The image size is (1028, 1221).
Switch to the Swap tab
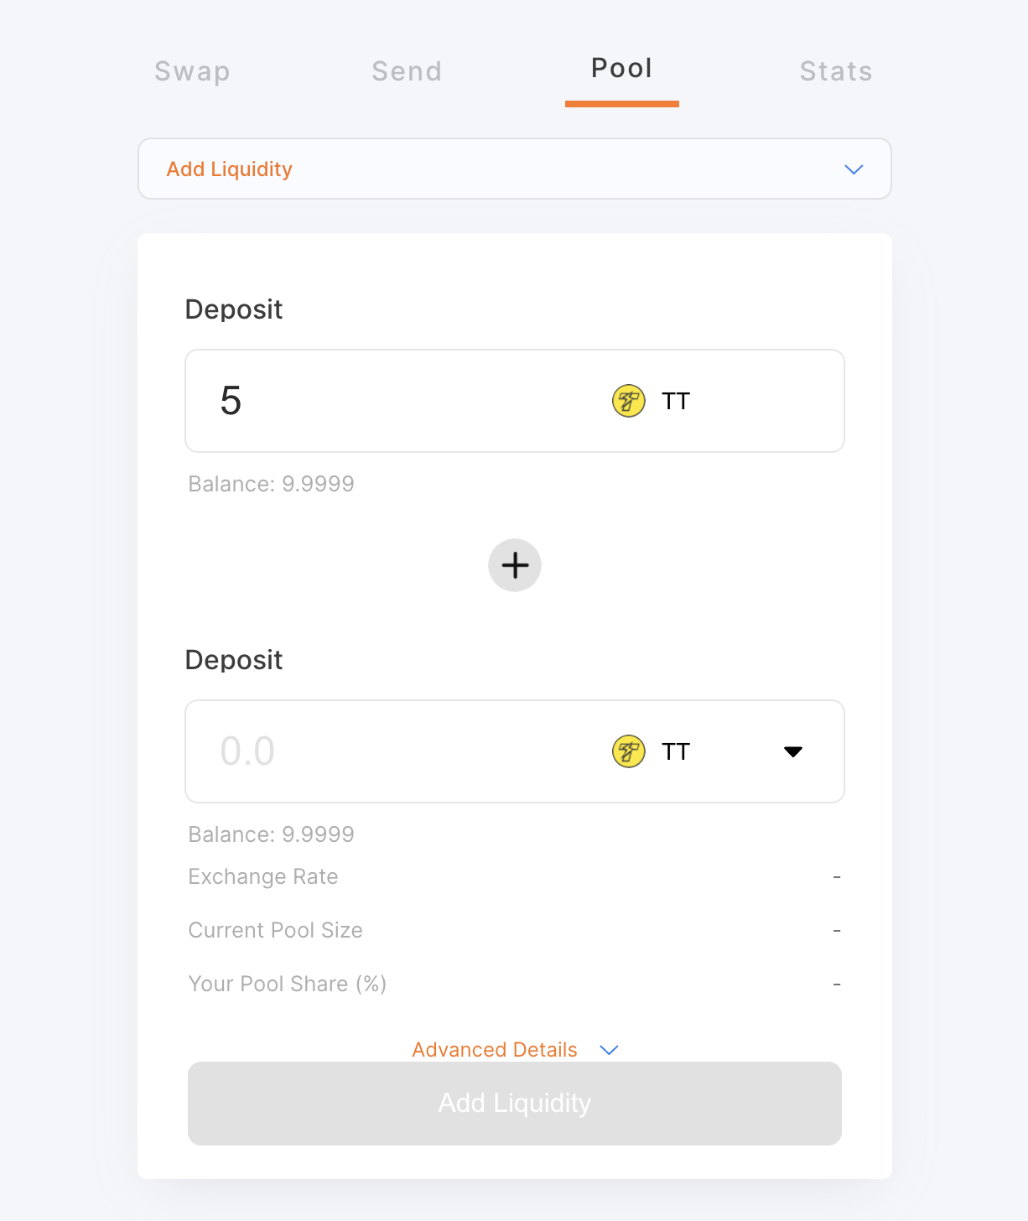click(192, 71)
